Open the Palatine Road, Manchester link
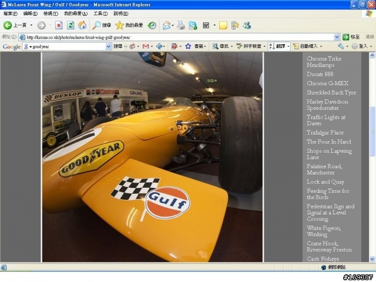376x282 pixels. tap(324, 169)
